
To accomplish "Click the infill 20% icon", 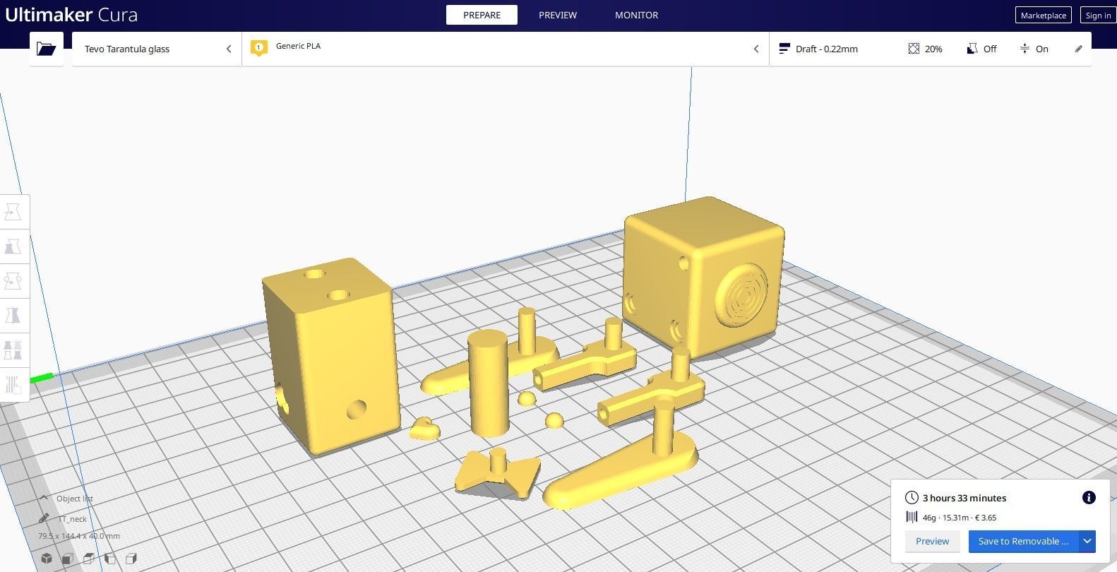I will (914, 49).
